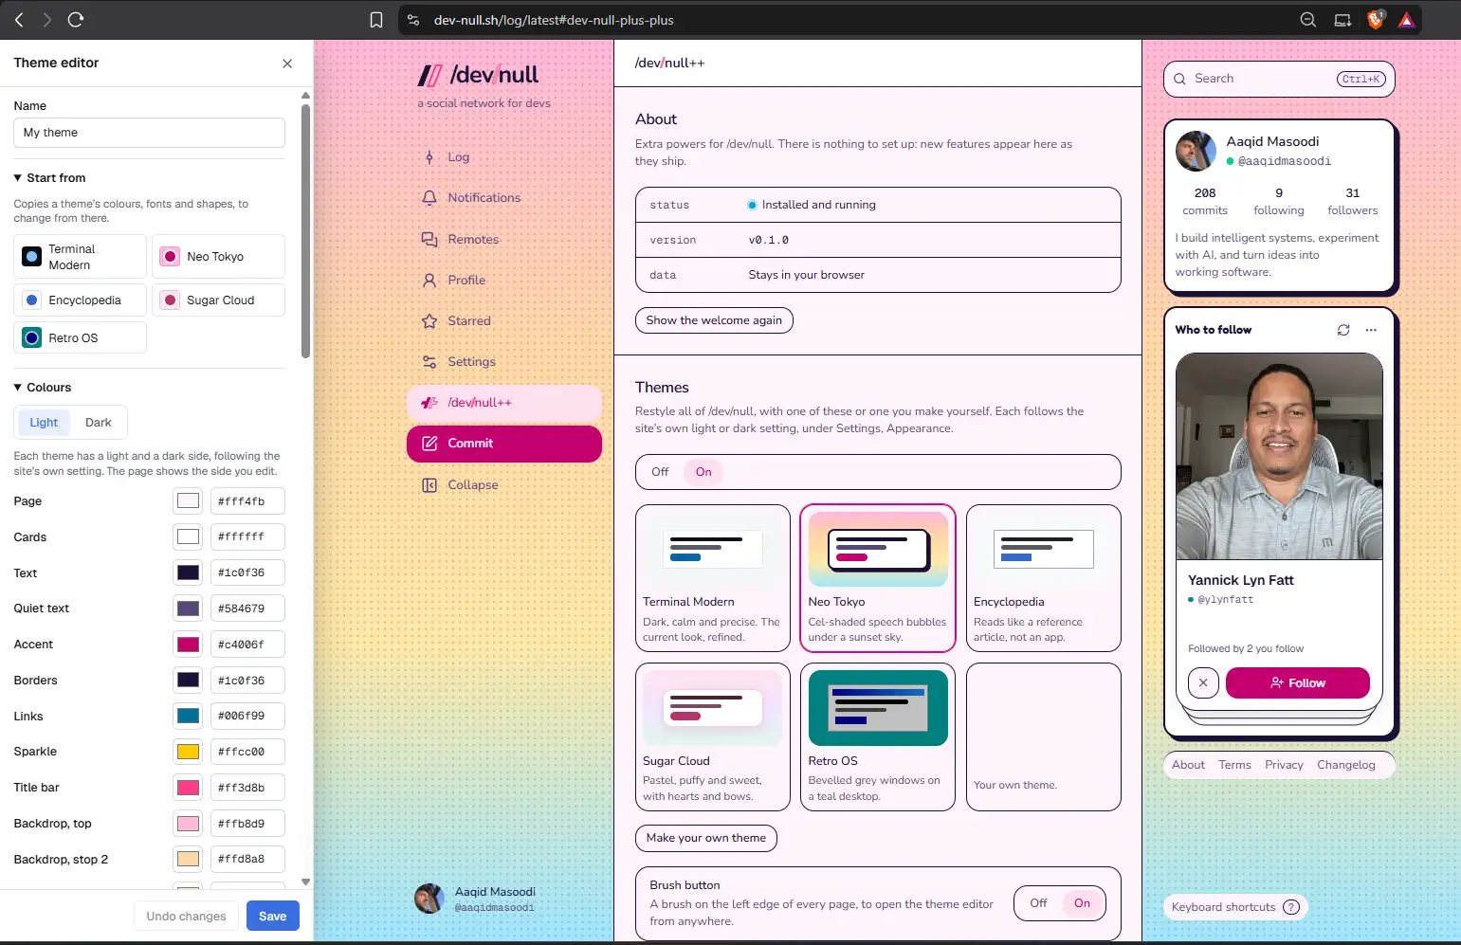This screenshot has height=945, width=1461.
Task: Click the Keyboard shortcuts help icon
Action: (x=1290, y=907)
